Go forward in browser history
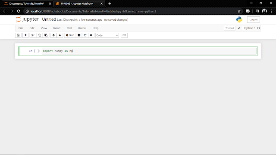 [x=12, y=11]
